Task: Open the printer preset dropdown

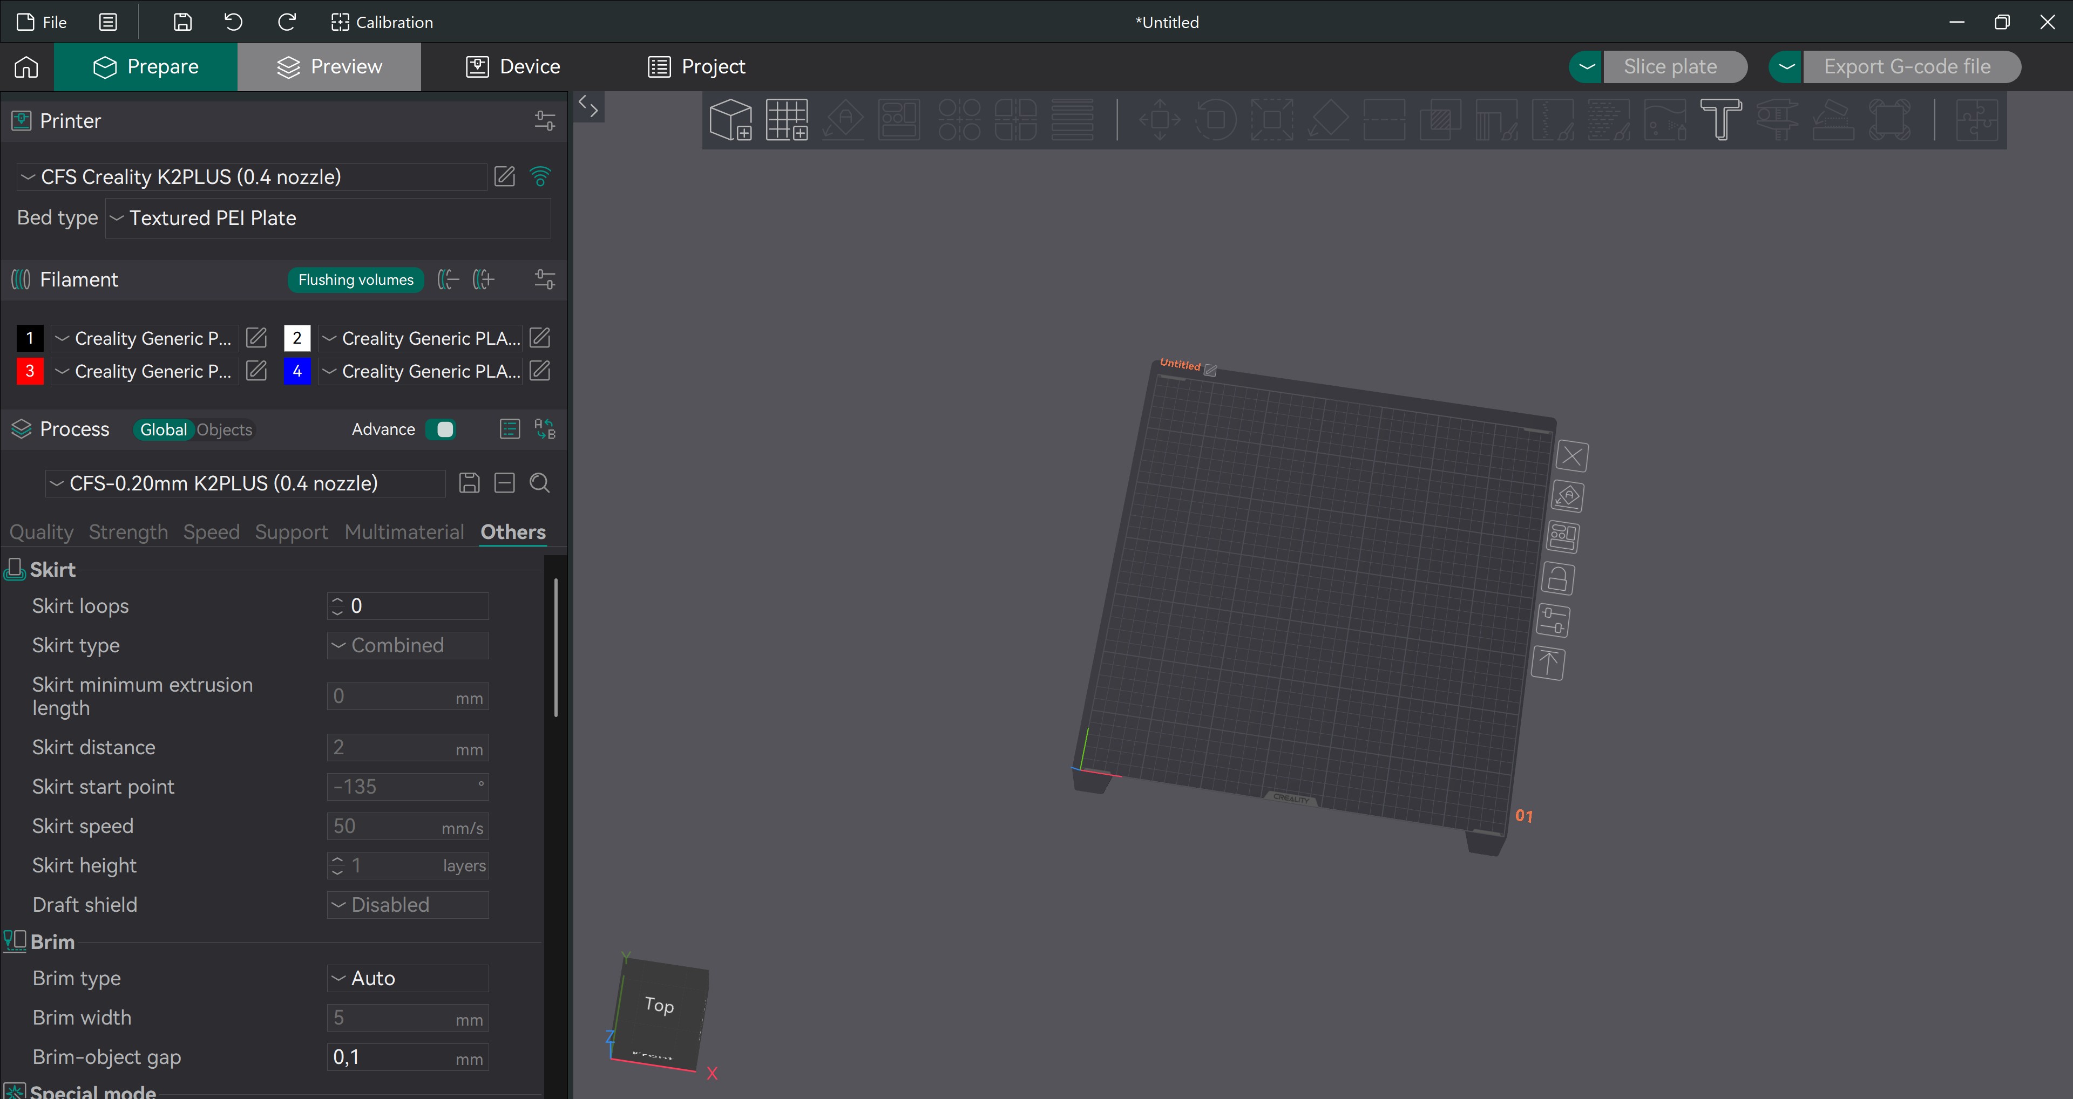Action: [252, 177]
